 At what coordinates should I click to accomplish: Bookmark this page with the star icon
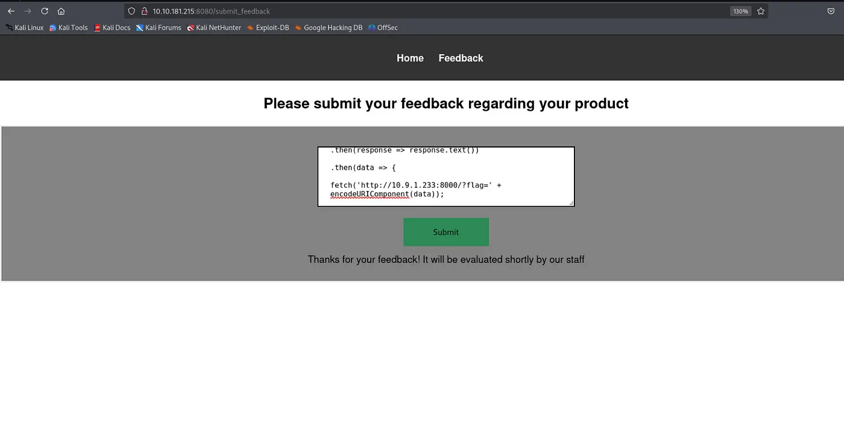(x=761, y=11)
